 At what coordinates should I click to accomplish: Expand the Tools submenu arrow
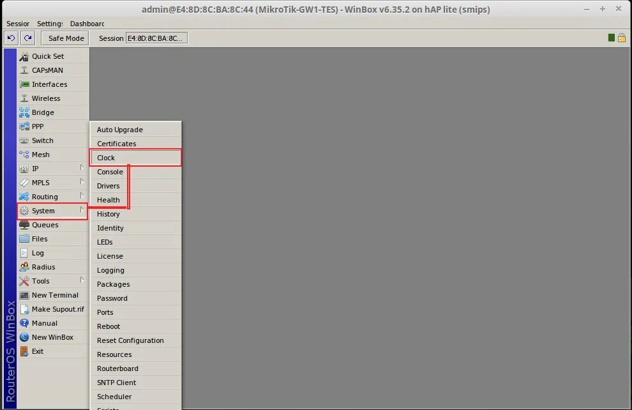click(x=82, y=280)
